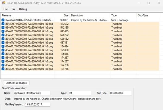The width and height of the screenshot is (163, 110).
Task: Click the SubType field 0x00000000
Action: pyautogui.click(x=120, y=93)
